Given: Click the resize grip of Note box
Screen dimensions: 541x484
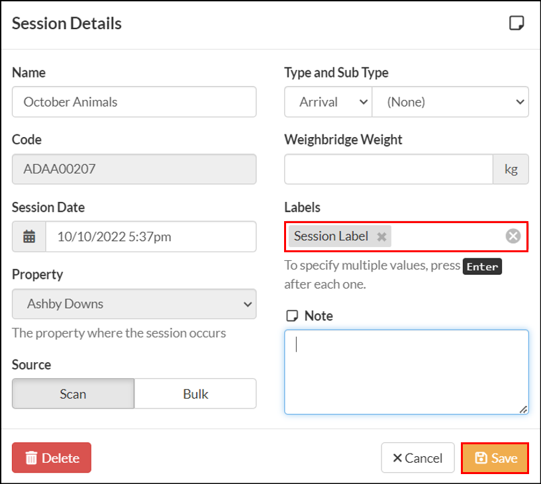Looking at the screenshot, I should pyautogui.click(x=523, y=409).
